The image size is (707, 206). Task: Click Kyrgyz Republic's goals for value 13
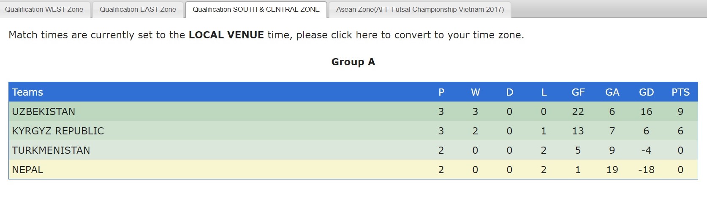coord(578,131)
